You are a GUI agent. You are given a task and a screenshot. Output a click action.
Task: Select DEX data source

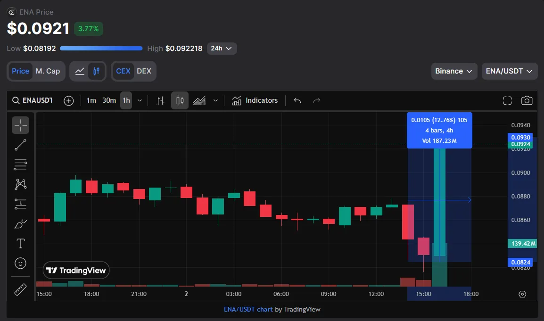pos(144,71)
